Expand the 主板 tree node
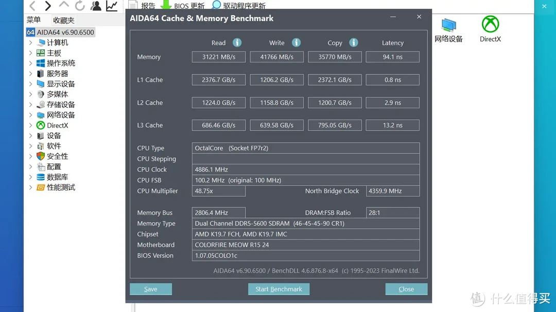556x312 pixels. click(30, 53)
